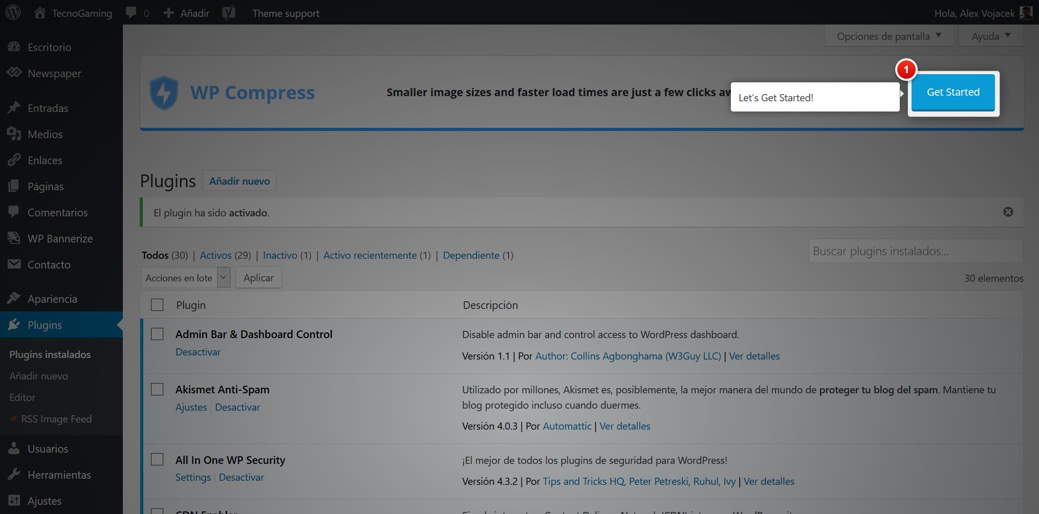
Task: Click the 30 elementos count text
Action: tap(993, 278)
